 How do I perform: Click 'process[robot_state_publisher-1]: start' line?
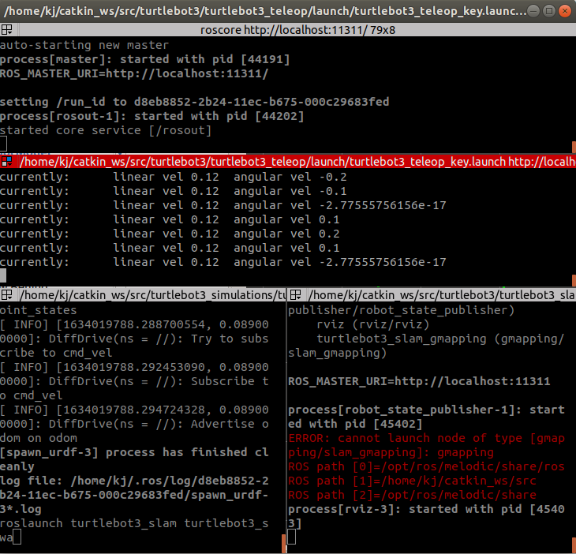pyautogui.click(x=427, y=410)
